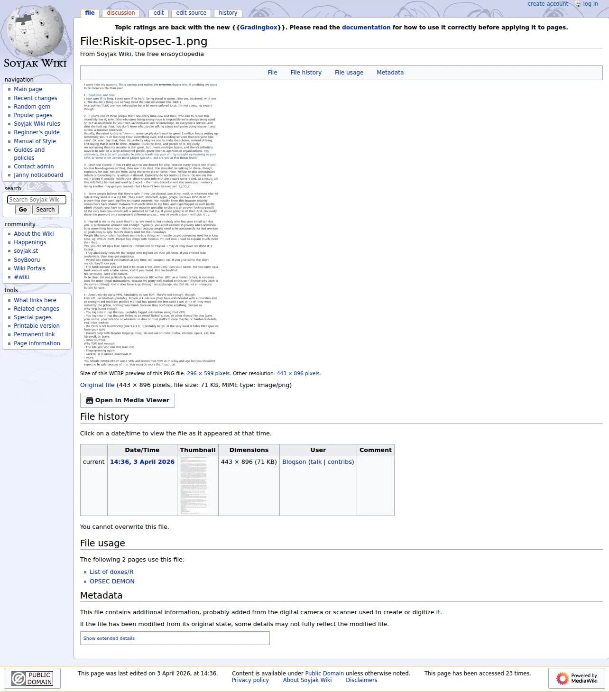Open Manual of Style link
Viewport: 609px width, 692px height.
pyautogui.click(x=35, y=141)
